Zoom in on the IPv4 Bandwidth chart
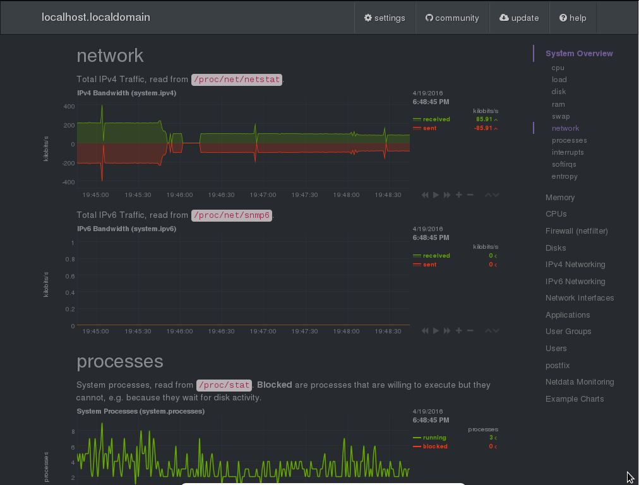This screenshot has width=639, height=485. 458,195
